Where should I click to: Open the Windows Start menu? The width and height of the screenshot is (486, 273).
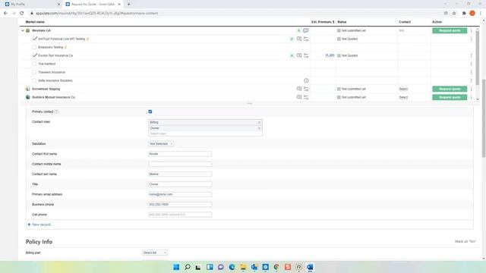[176, 267]
